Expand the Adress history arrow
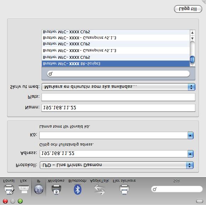 [190, 154]
